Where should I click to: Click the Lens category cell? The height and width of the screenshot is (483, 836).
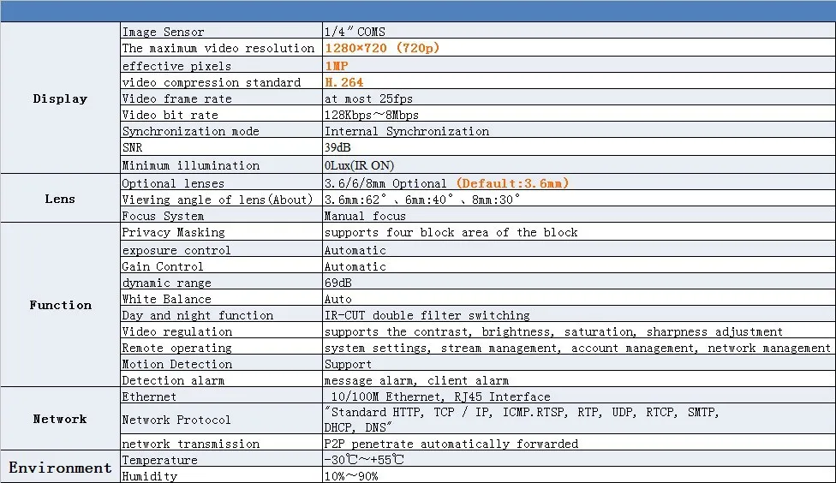pos(60,199)
